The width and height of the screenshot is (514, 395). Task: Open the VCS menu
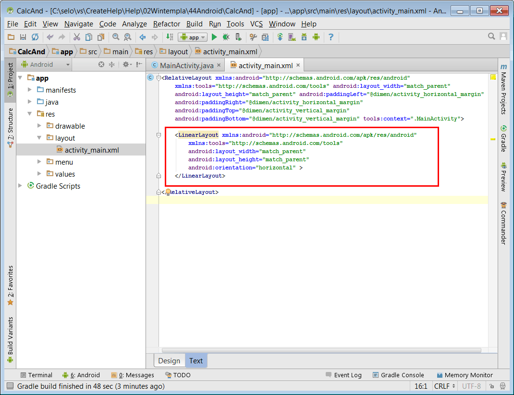click(257, 24)
